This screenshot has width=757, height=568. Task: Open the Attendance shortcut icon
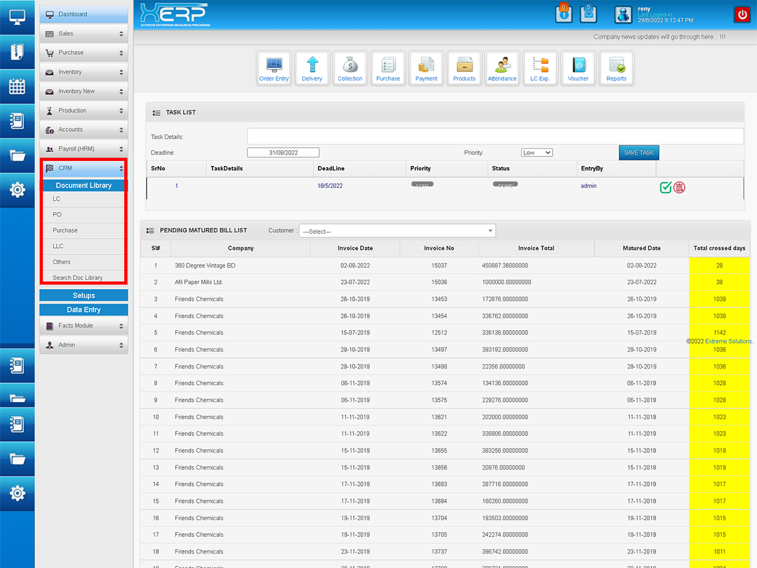[502, 68]
